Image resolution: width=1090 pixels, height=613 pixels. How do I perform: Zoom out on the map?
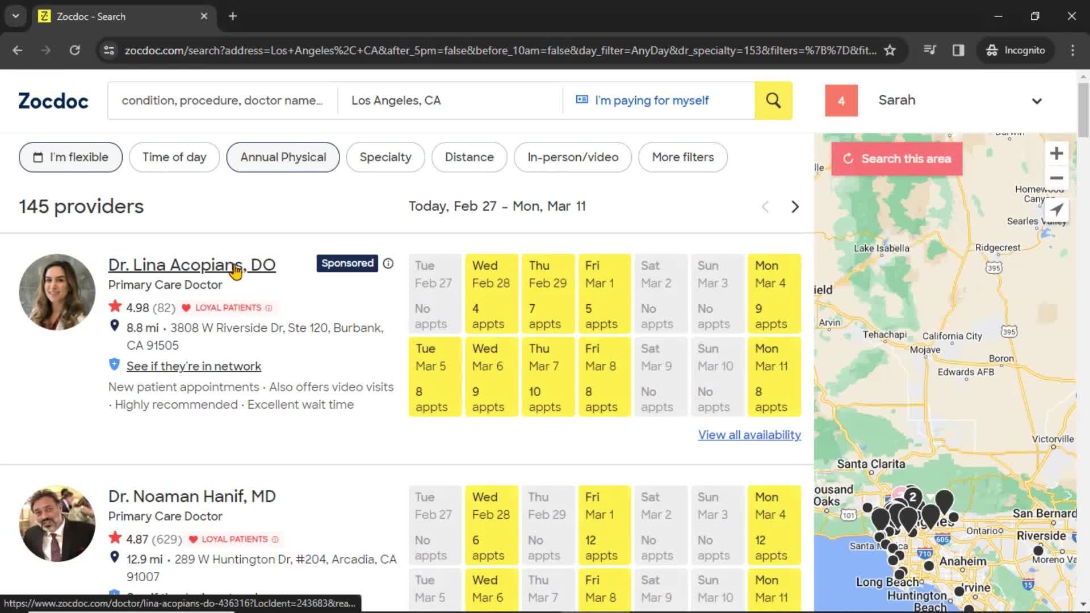(x=1057, y=178)
